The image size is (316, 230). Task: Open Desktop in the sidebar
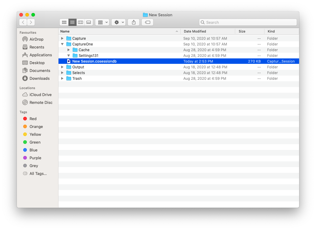pos(33,63)
